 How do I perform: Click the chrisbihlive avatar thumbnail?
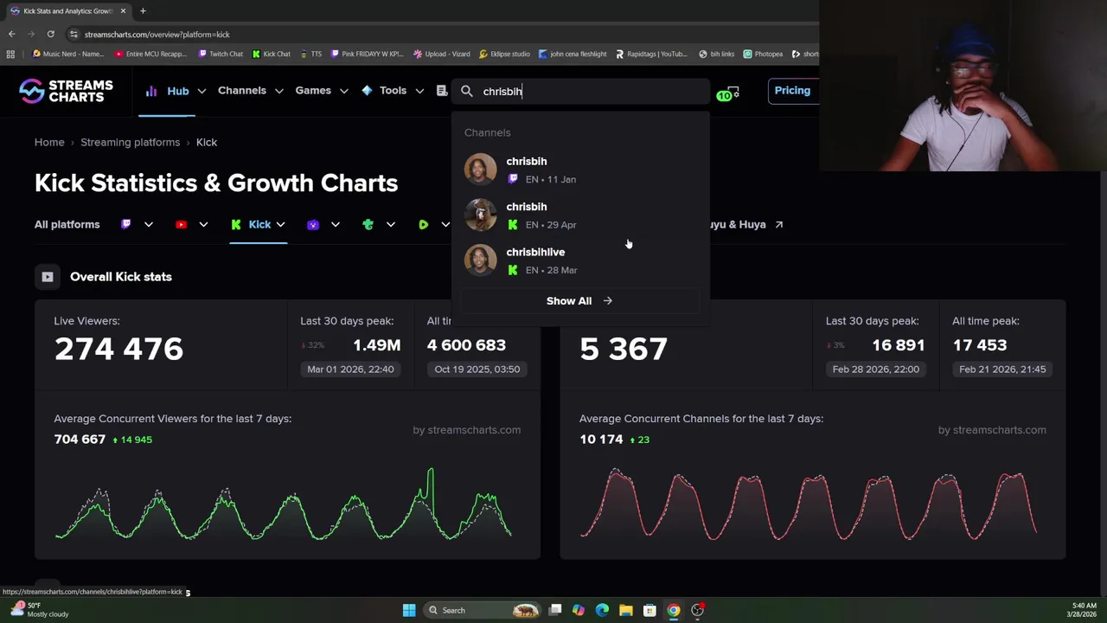pos(480,260)
